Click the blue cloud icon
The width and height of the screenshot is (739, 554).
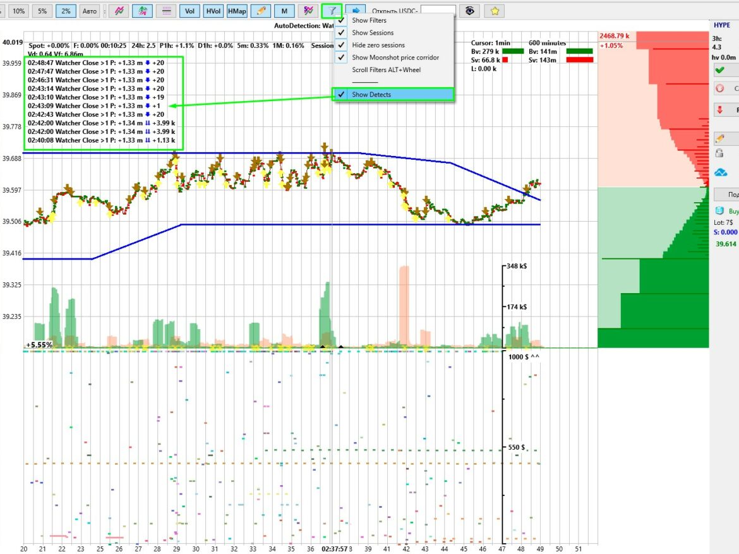pyautogui.click(x=721, y=172)
